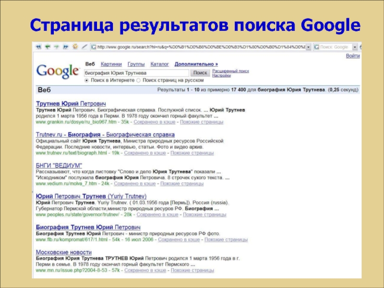Open the 'Дополнительно »' menu link

click(196, 64)
